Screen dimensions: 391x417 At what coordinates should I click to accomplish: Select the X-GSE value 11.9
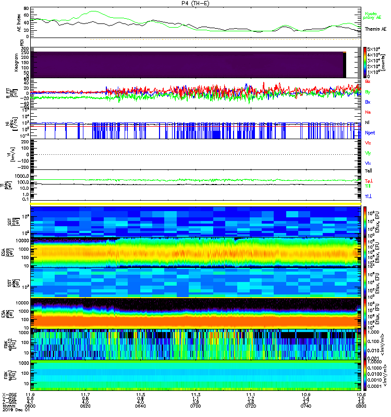coord(30,395)
